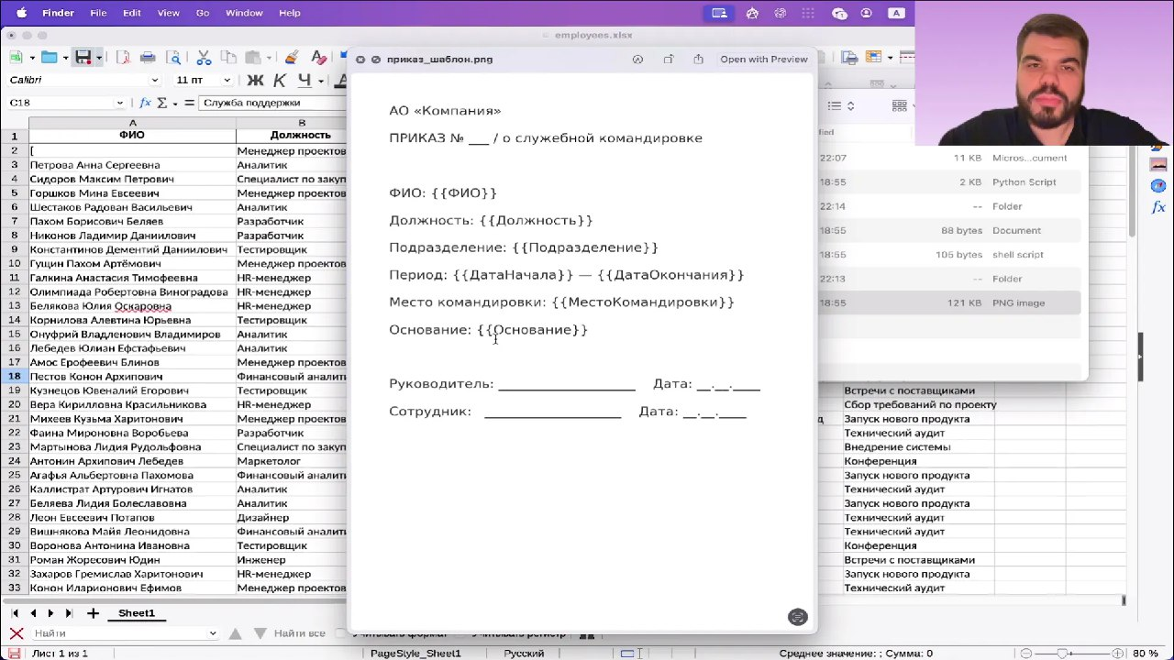Click the Cut icon
The width and height of the screenshot is (1174, 660).
click(204, 57)
